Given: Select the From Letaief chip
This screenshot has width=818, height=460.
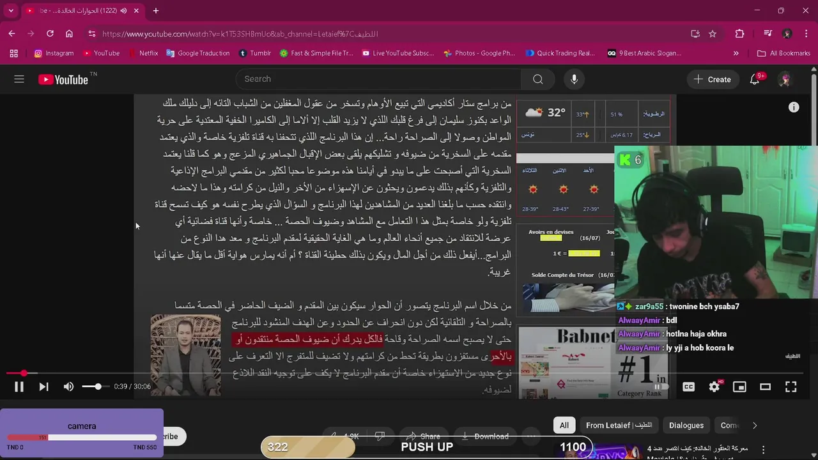Looking at the screenshot, I should coord(619,425).
